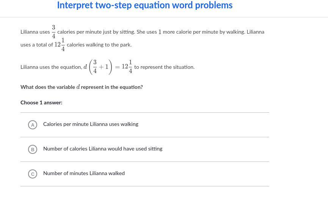Choose 'Number of minutes Lilianna walked' answer
This screenshot has width=328, height=197.
point(84,173)
